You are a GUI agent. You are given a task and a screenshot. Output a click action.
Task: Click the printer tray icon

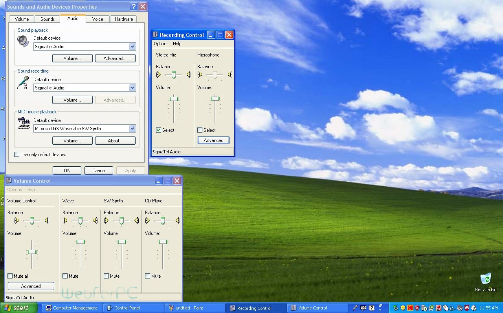pos(474,308)
